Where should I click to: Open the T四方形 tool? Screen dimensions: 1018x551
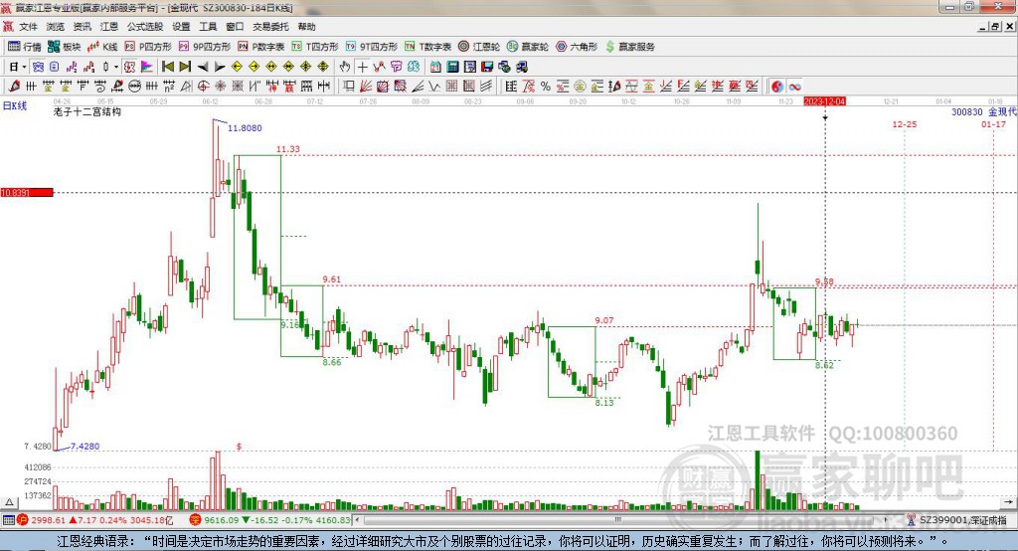click(315, 47)
